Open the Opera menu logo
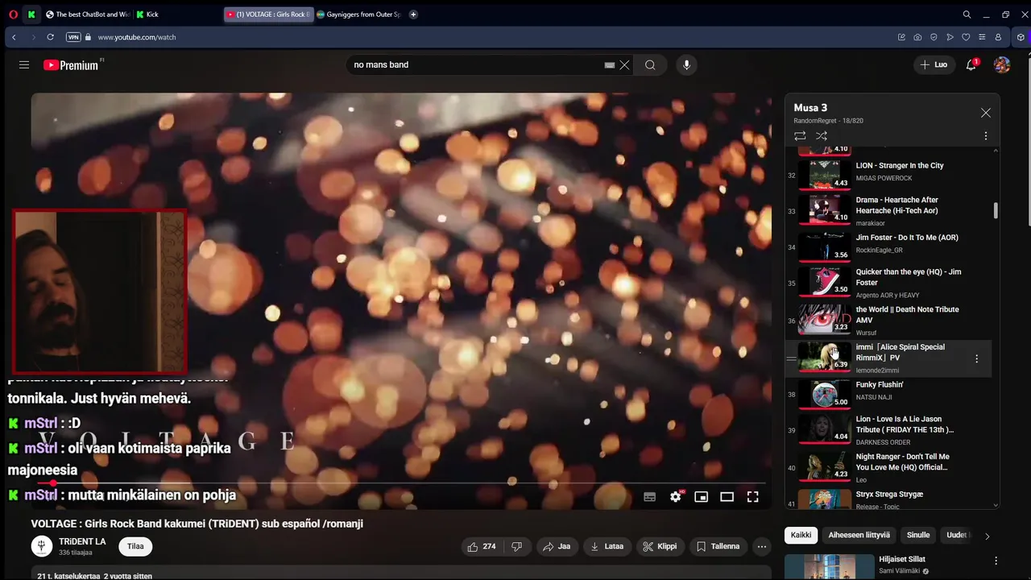This screenshot has width=1031, height=580. (x=13, y=14)
